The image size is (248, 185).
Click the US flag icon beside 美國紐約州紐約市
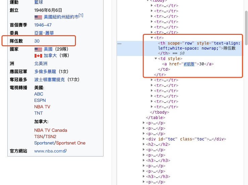(38, 17)
